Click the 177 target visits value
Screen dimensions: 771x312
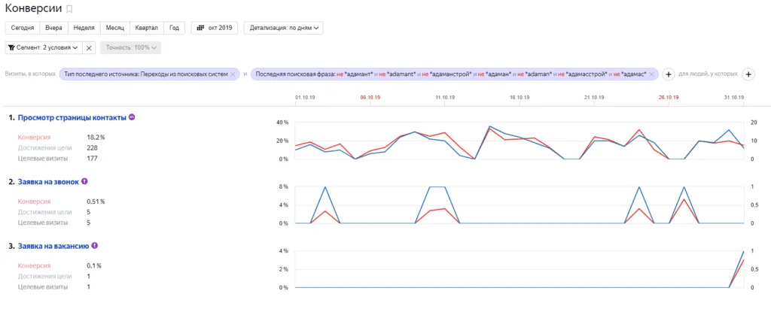pyautogui.click(x=92, y=158)
